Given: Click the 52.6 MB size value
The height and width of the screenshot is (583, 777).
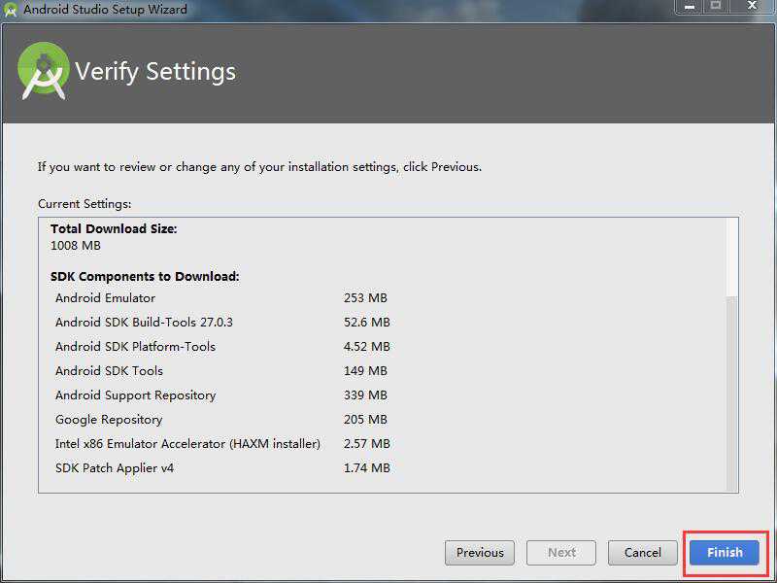Looking at the screenshot, I should [x=367, y=323].
